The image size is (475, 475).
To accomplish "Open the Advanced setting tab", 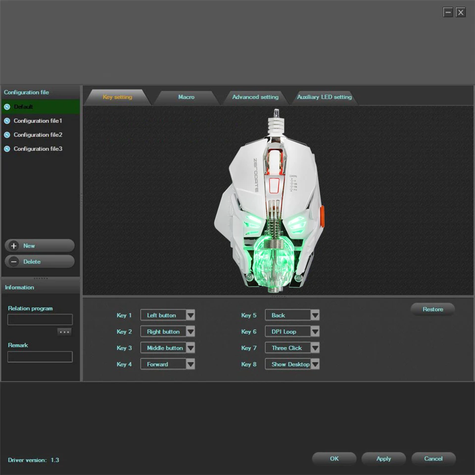I will 255,97.
